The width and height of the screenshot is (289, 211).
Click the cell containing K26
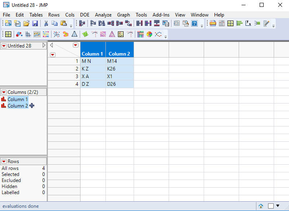click(x=120, y=68)
